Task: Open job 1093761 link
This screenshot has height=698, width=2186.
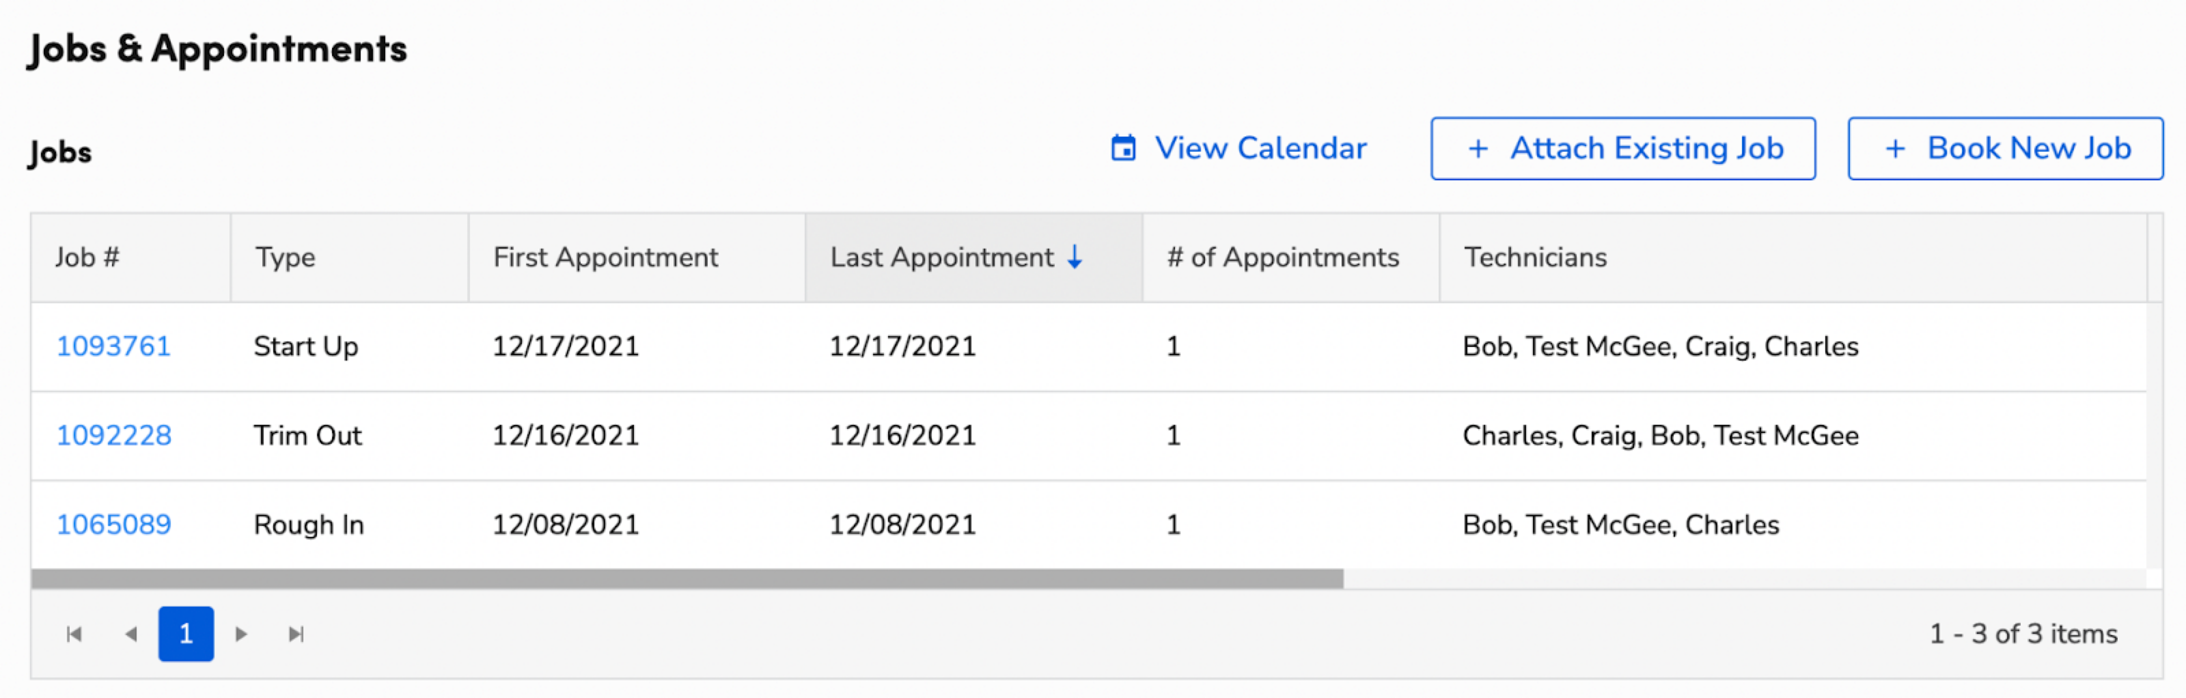Action: pyautogui.click(x=113, y=346)
